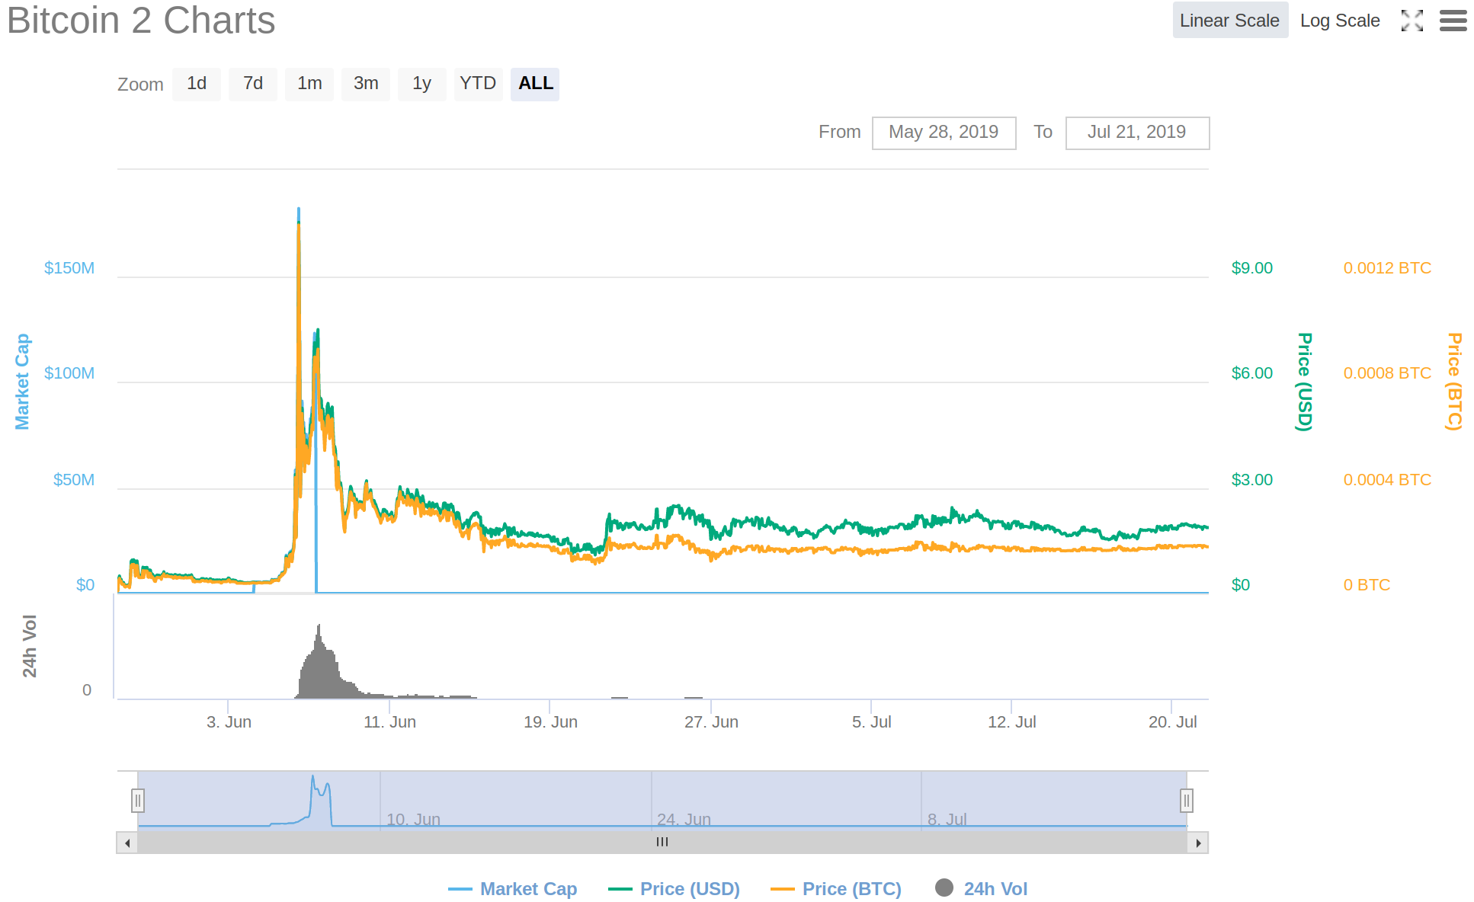Click the Price (BTC) axis title
Image resolution: width=1474 pixels, height=902 pixels.
click(x=1455, y=382)
